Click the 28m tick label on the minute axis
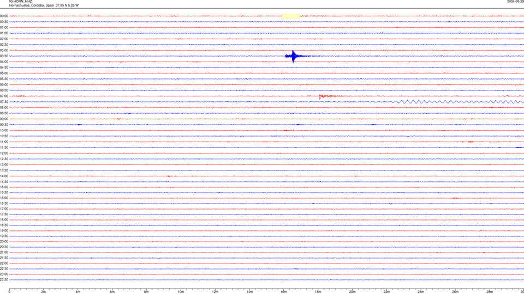This screenshot has height=294, width=524. click(490, 292)
